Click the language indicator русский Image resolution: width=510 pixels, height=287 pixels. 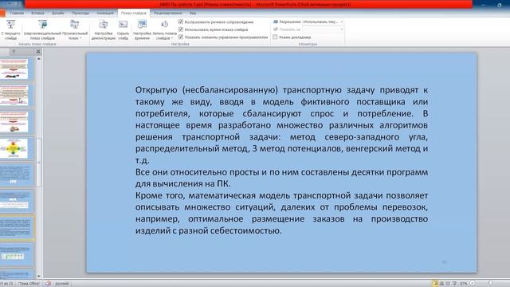62,284
